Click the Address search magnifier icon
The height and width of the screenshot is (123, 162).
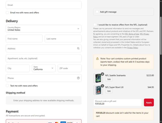tap(78, 48)
